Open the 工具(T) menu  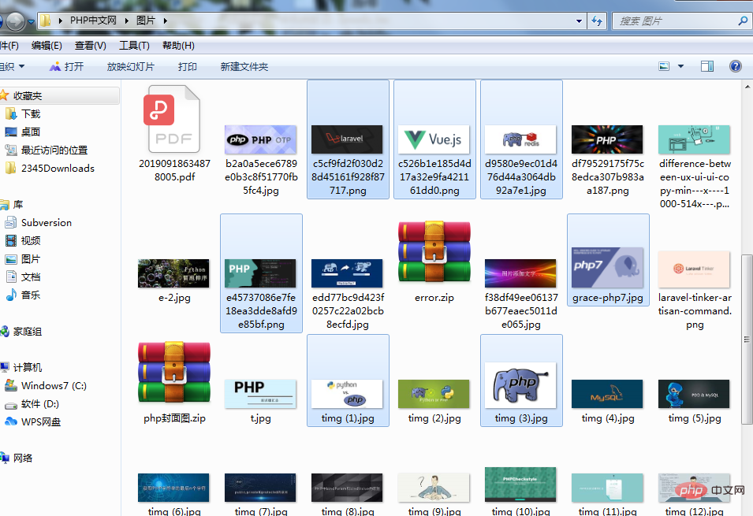click(x=134, y=46)
